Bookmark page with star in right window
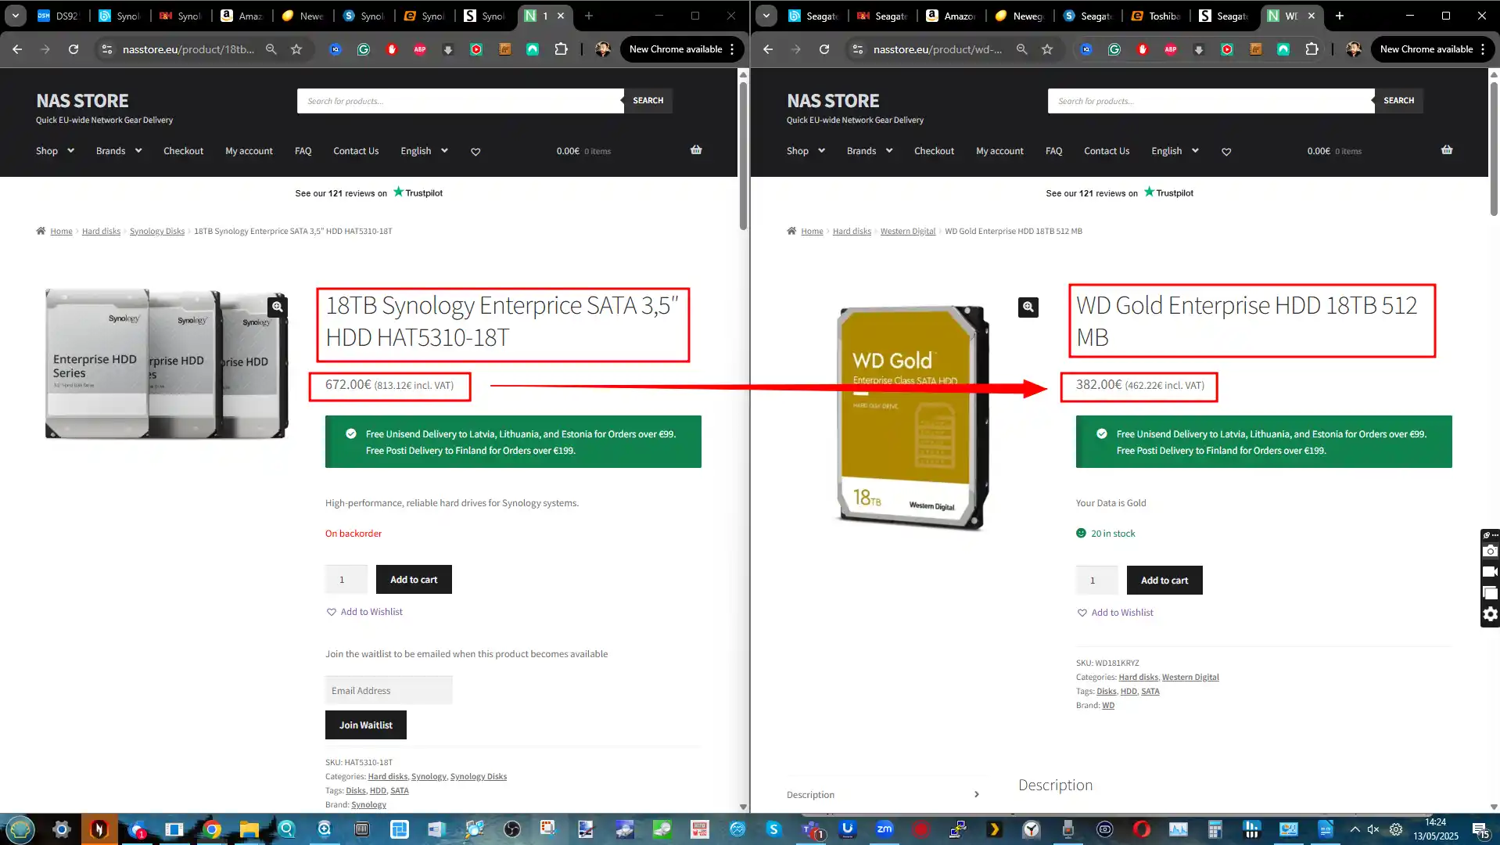Viewport: 1500px width, 845px height. 1047,49
